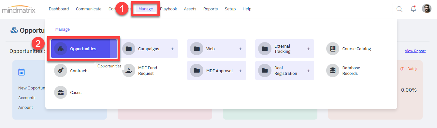The height and width of the screenshot is (128, 437).
Task: Click the Database Records stack icon
Action: click(333, 71)
